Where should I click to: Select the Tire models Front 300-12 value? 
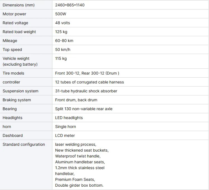87,73
